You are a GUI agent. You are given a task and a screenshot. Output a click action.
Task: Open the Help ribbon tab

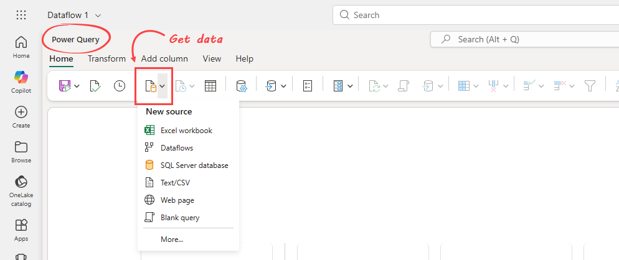click(244, 59)
